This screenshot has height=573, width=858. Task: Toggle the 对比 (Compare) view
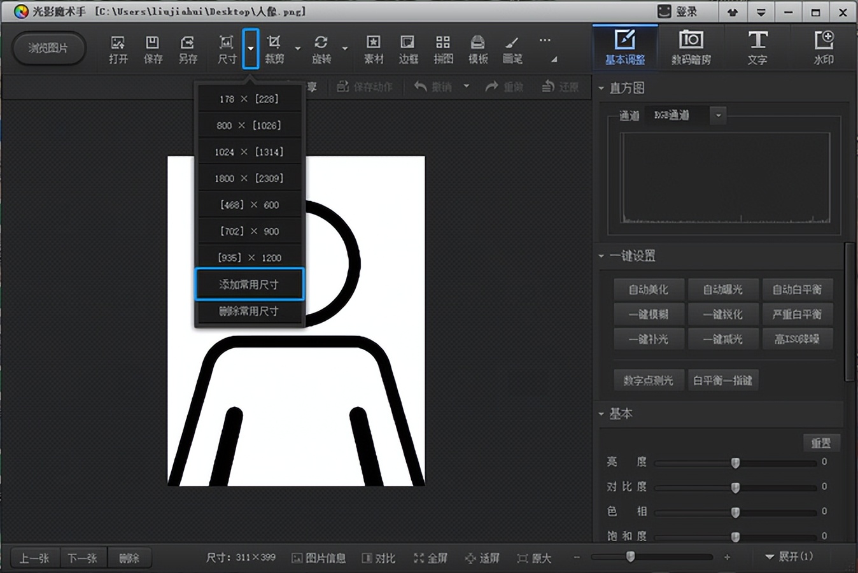point(379,558)
